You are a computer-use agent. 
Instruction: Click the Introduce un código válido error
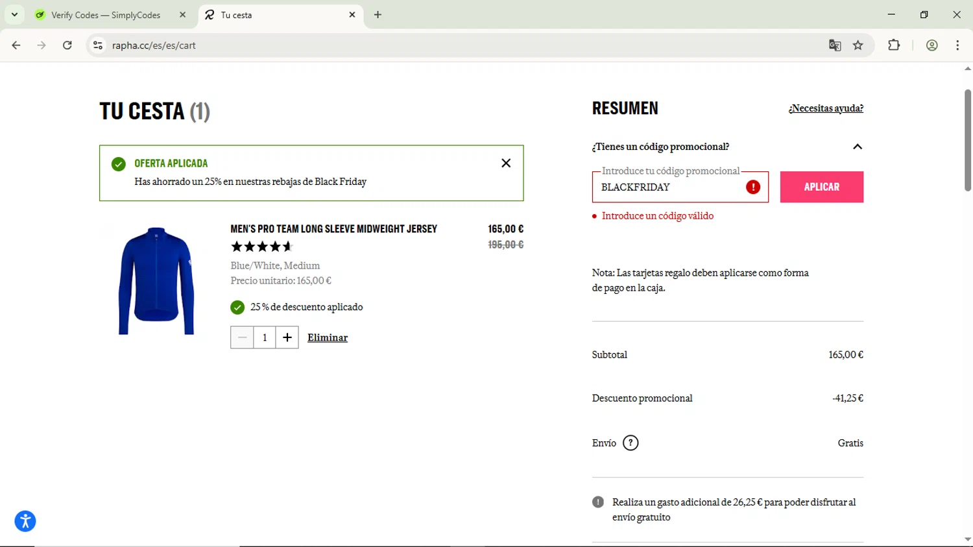(x=658, y=216)
